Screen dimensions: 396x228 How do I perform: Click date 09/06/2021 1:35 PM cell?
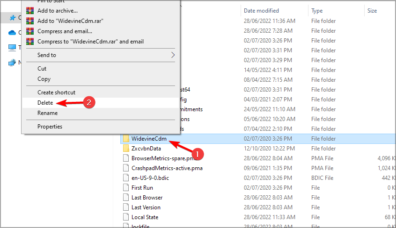click(x=268, y=168)
